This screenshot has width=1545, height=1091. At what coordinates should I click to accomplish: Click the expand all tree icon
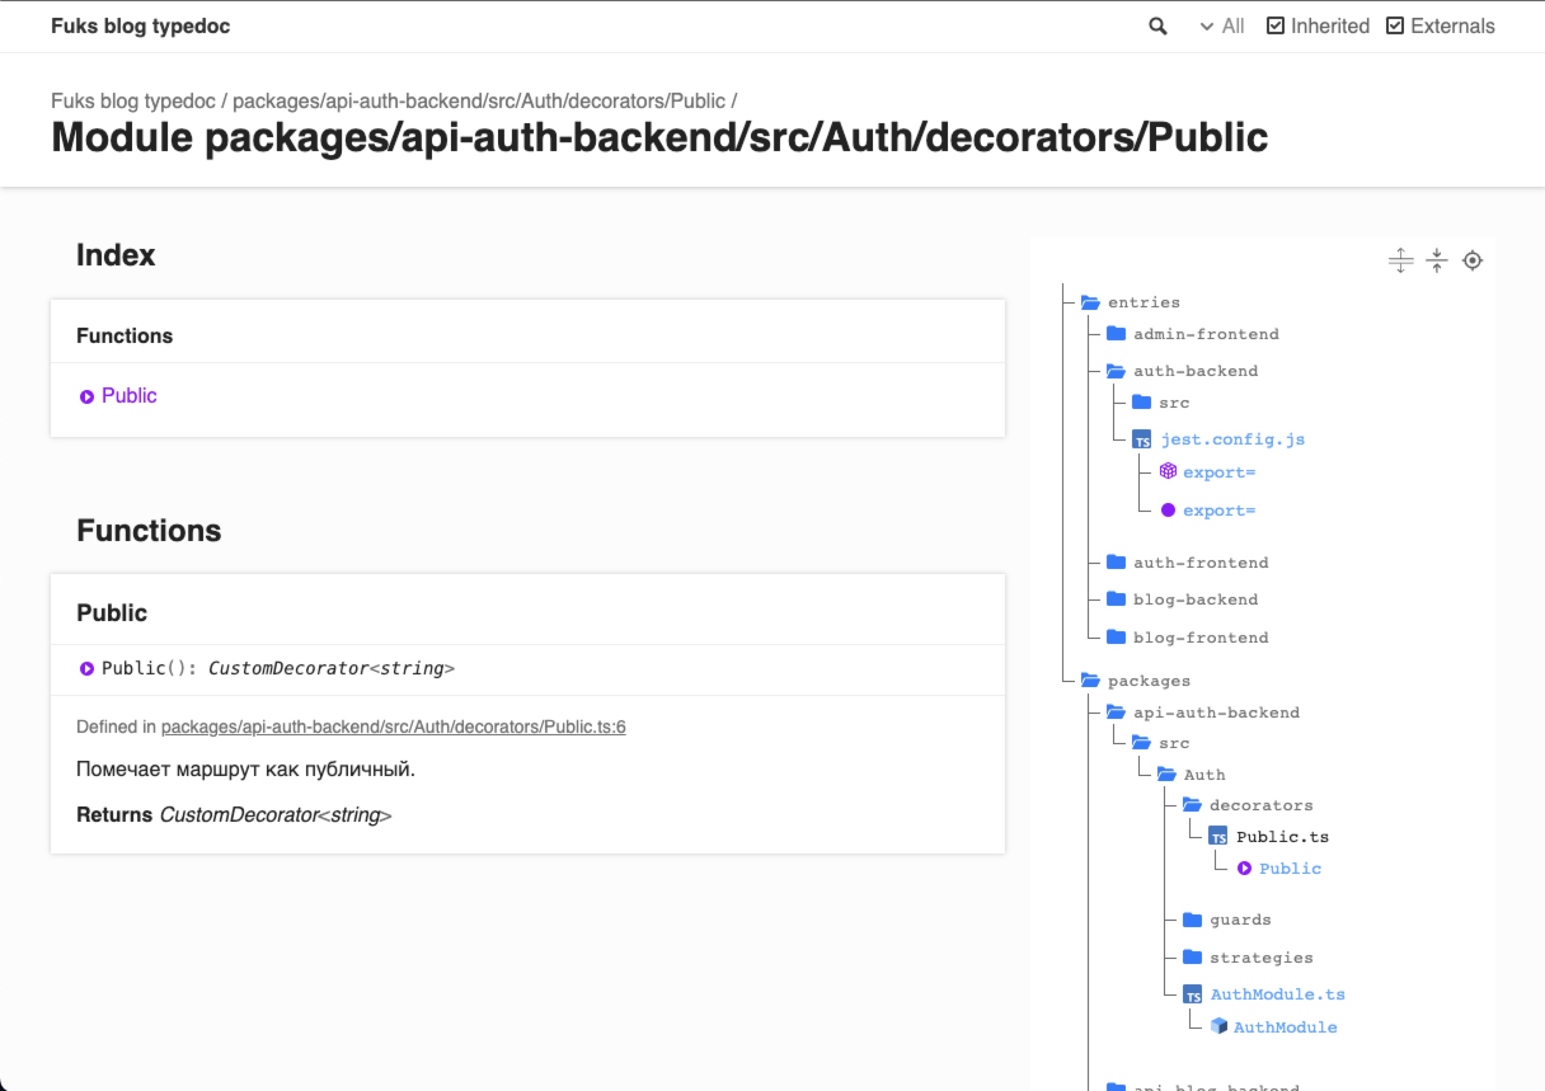[x=1400, y=260]
